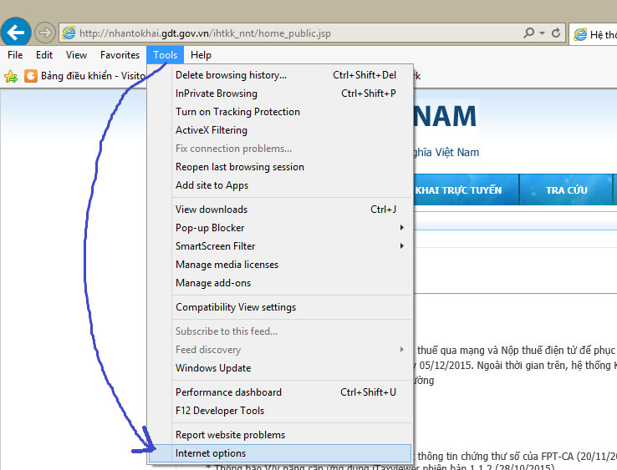Open the address bar autocomplete dropdown arrow
Viewport: 617px width, 470px height.
click(x=543, y=33)
